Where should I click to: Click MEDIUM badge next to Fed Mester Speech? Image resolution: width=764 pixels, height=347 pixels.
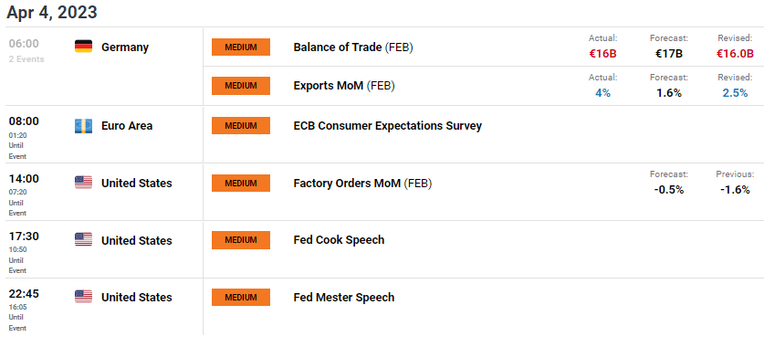241,298
